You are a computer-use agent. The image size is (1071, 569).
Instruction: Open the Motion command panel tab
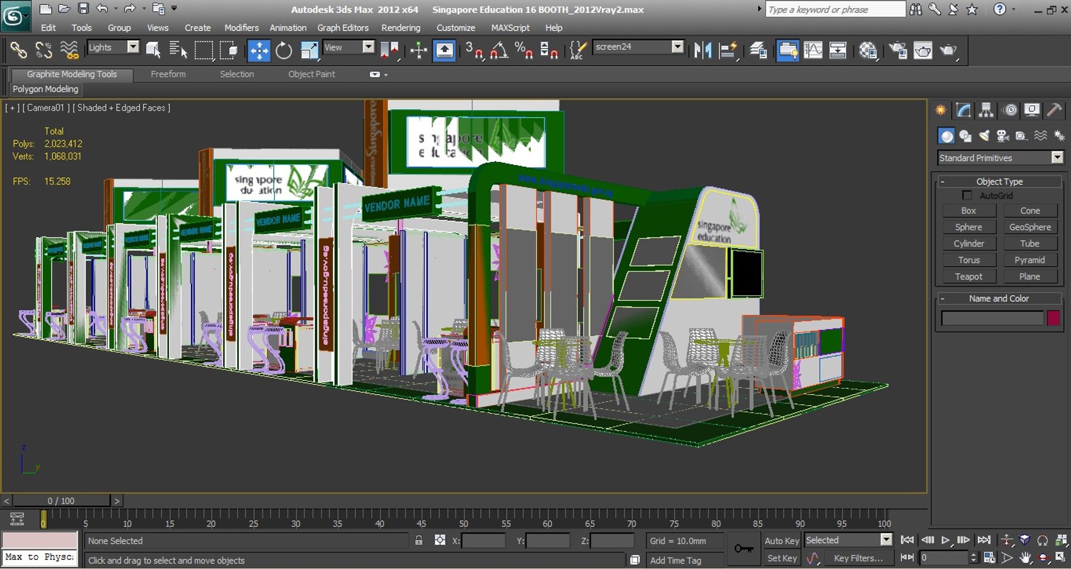pyautogui.click(x=1010, y=110)
